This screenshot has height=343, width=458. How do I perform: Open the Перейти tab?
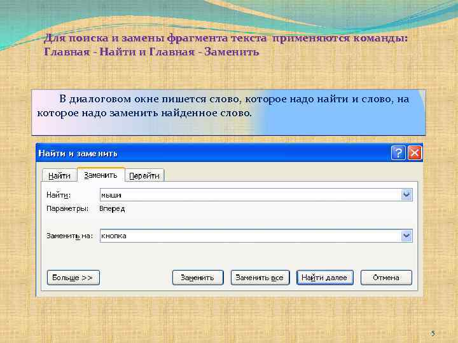(144, 175)
